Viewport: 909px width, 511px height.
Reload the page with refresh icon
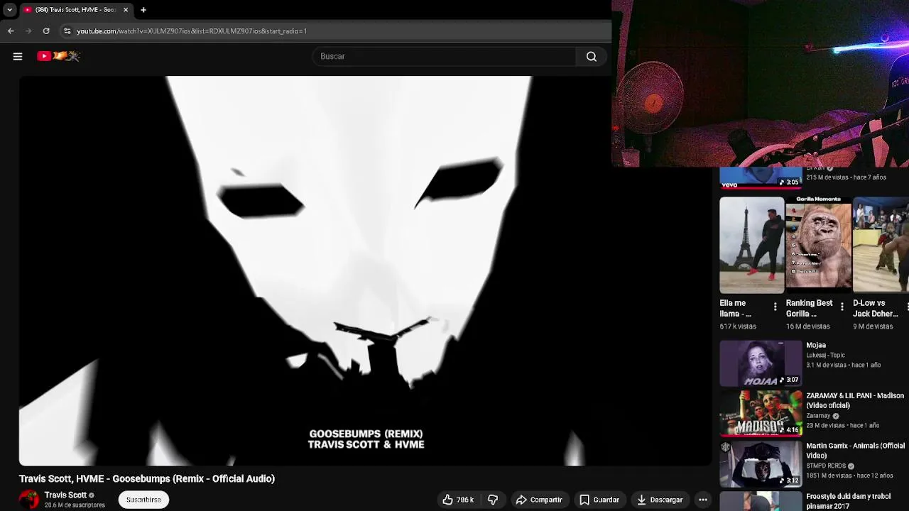tap(46, 31)
